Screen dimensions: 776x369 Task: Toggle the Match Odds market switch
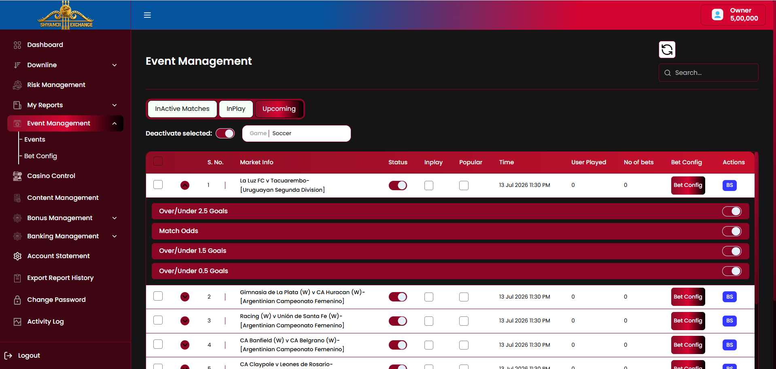pyautogui.click(x=731, y=231)
